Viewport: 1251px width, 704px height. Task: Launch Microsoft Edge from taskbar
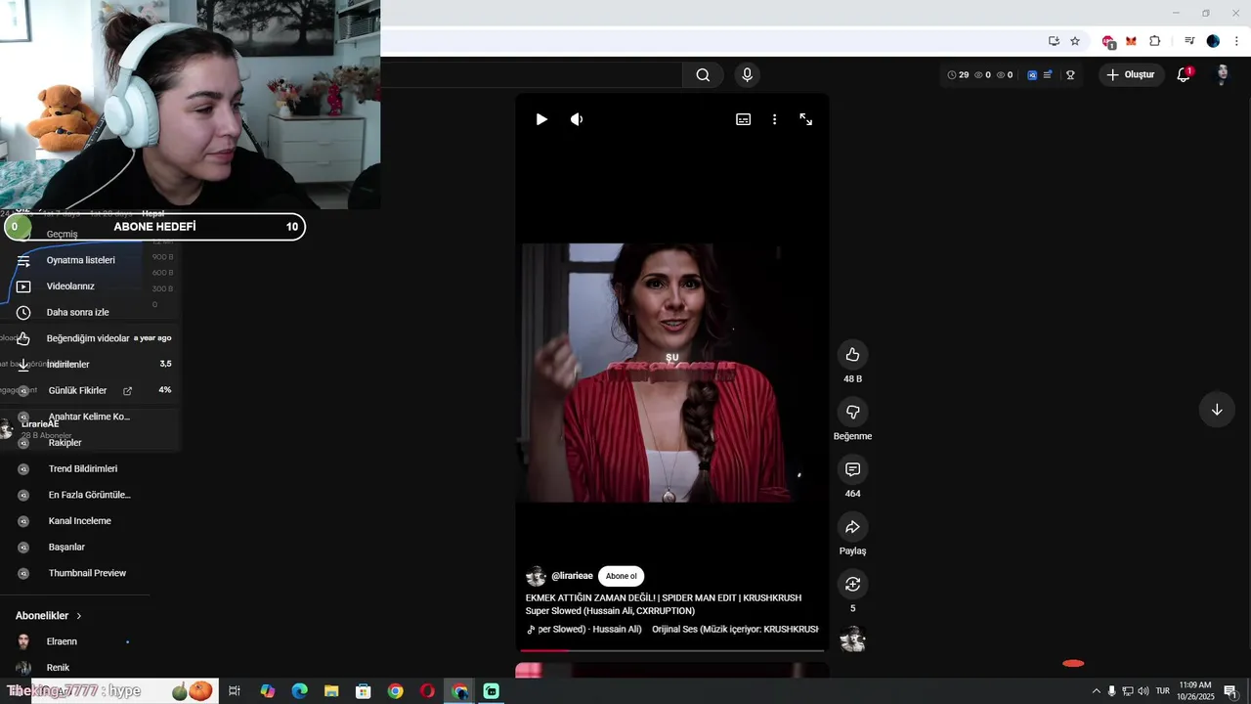[x=299, y=691]
